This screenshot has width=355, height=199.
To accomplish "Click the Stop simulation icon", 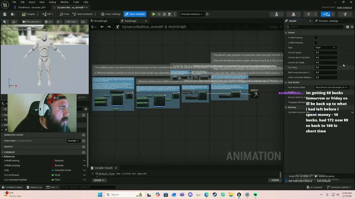I will point(164,14).
